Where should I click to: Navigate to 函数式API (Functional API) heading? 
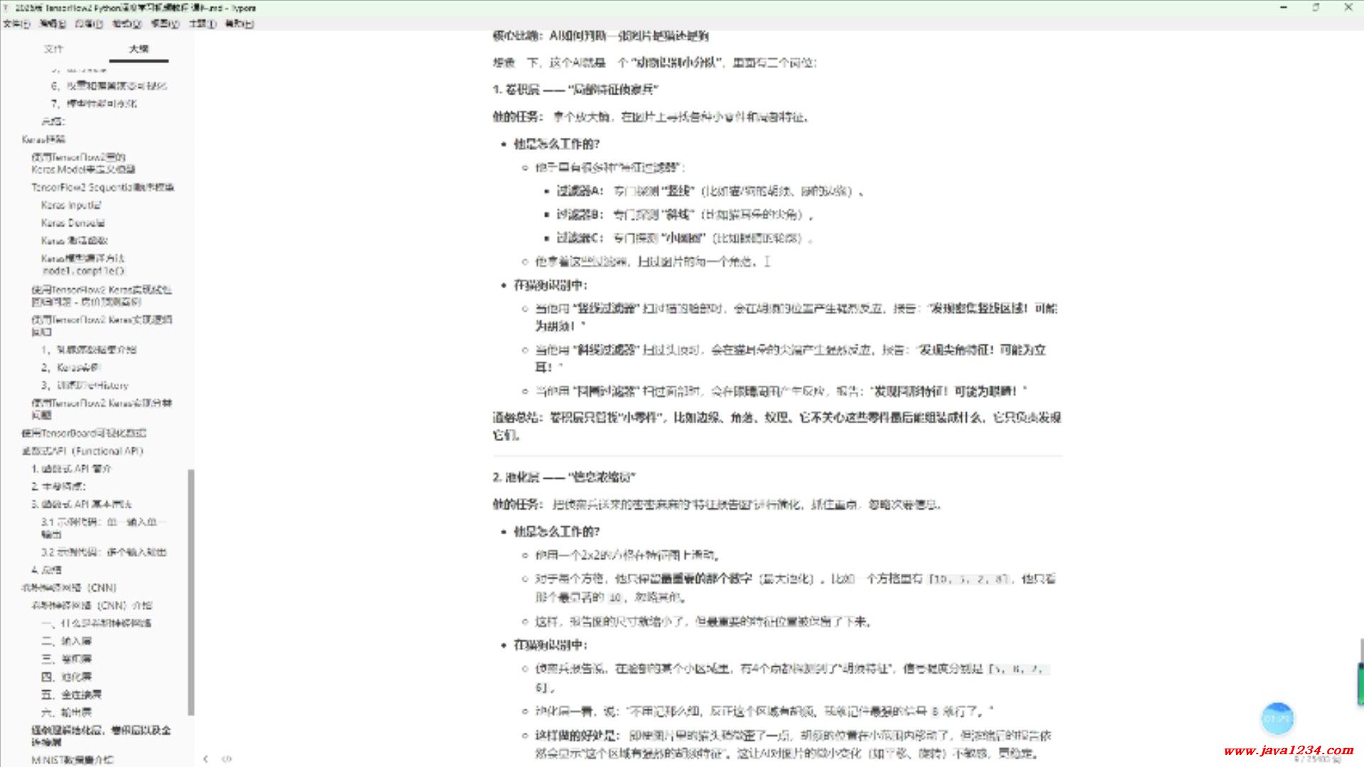coord(82,451)
